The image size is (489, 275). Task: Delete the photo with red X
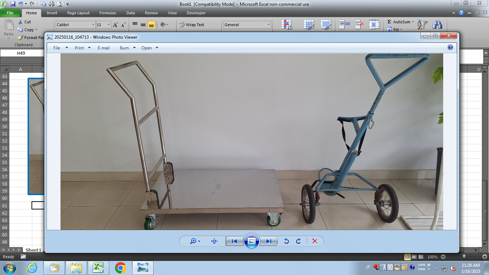pyautogui.click(x=315, y=241)
